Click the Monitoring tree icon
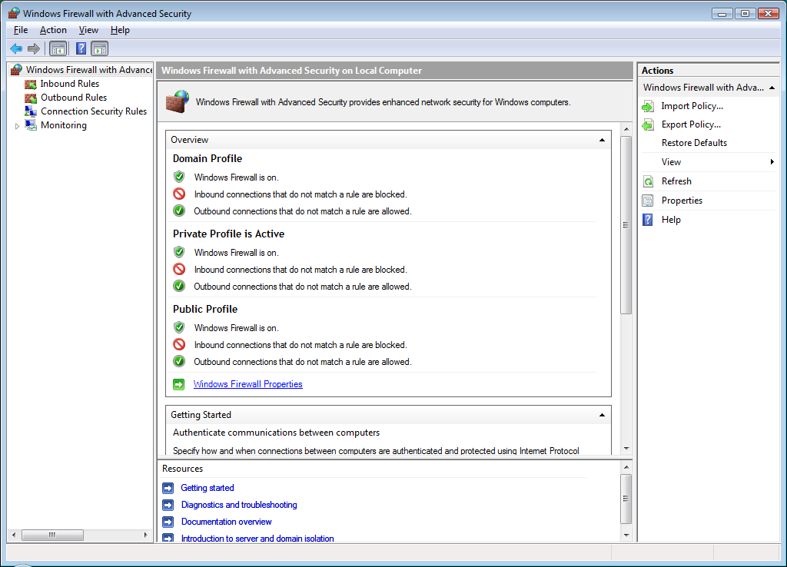The image size is (787, 567). (31, 125)
